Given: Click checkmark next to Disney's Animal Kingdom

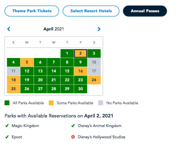Looking at the screenshot, I should pos(73,125).
